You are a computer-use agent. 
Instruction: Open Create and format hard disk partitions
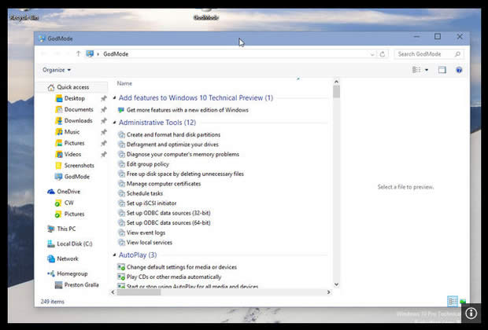coord(173,135)
